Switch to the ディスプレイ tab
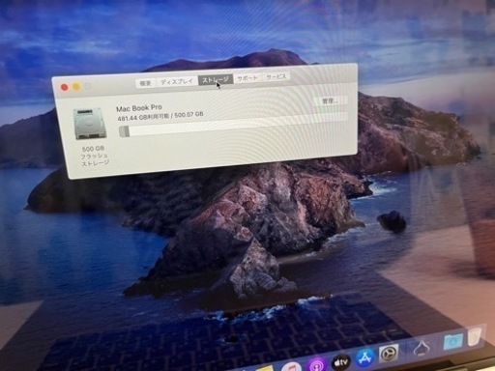Image resolution: width=495 pixels, height=371 pixels. [x=177, y=81]
